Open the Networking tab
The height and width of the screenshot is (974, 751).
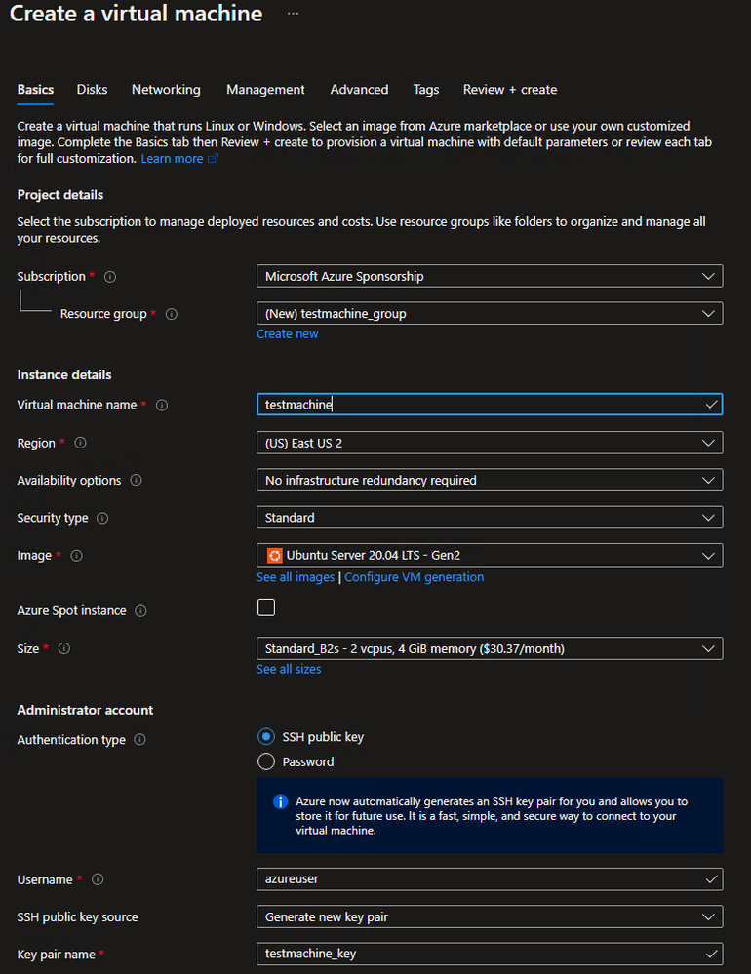pyautogui.click(x=166, y=90)
